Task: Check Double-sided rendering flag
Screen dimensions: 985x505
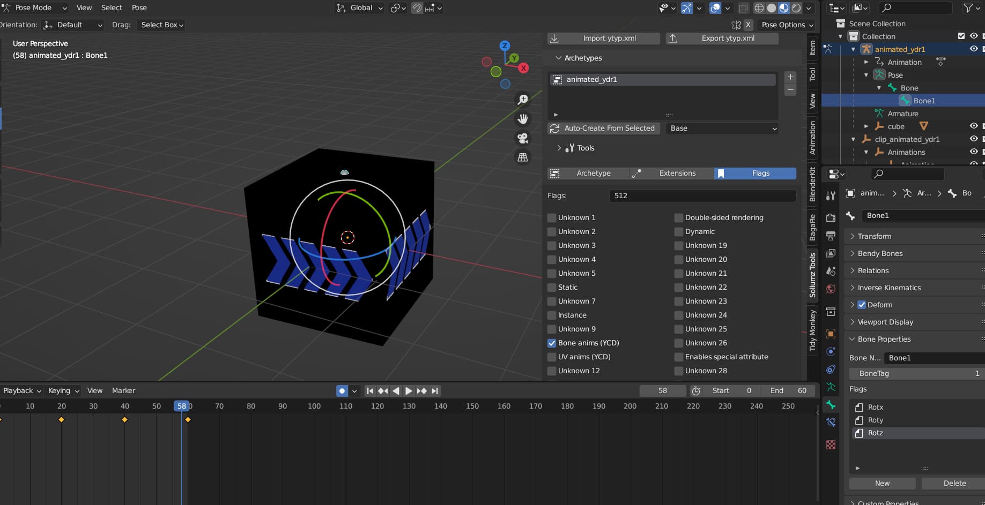Action: click(679, 218)
